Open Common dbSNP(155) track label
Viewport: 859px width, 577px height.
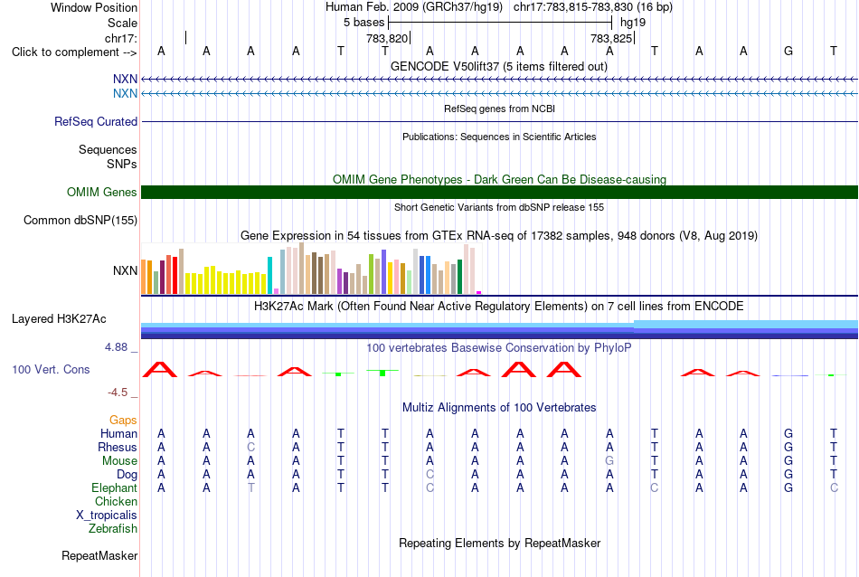click(x=80, y=221)
